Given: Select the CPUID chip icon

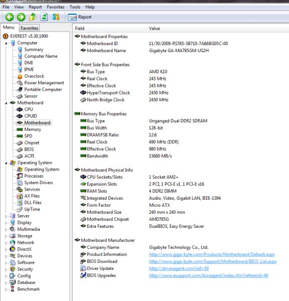Looking at the screenshot, I should pyautogui.click(x=20, y=116).
